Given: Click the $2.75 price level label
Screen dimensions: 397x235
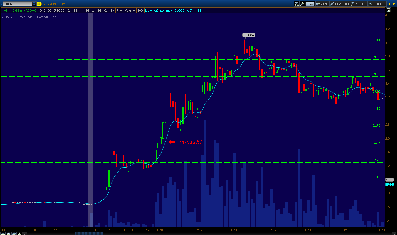Looking at the screenshot, I should pyautogui.click(x=376, y=125).
